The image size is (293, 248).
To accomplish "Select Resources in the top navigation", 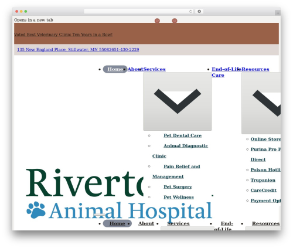I will click(255, 69).
